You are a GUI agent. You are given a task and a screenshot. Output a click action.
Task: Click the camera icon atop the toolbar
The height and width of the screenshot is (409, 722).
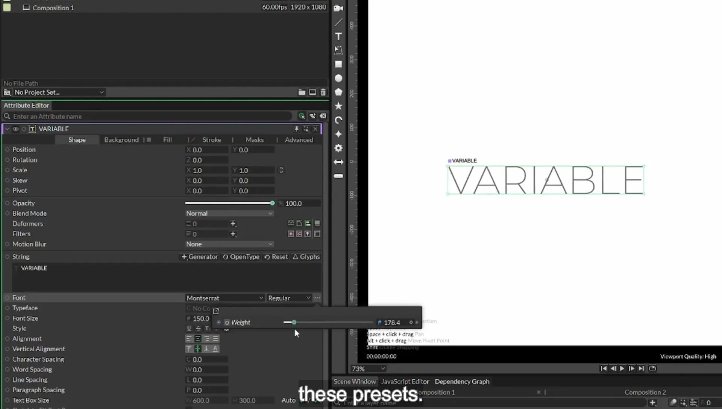pos(338,8)
